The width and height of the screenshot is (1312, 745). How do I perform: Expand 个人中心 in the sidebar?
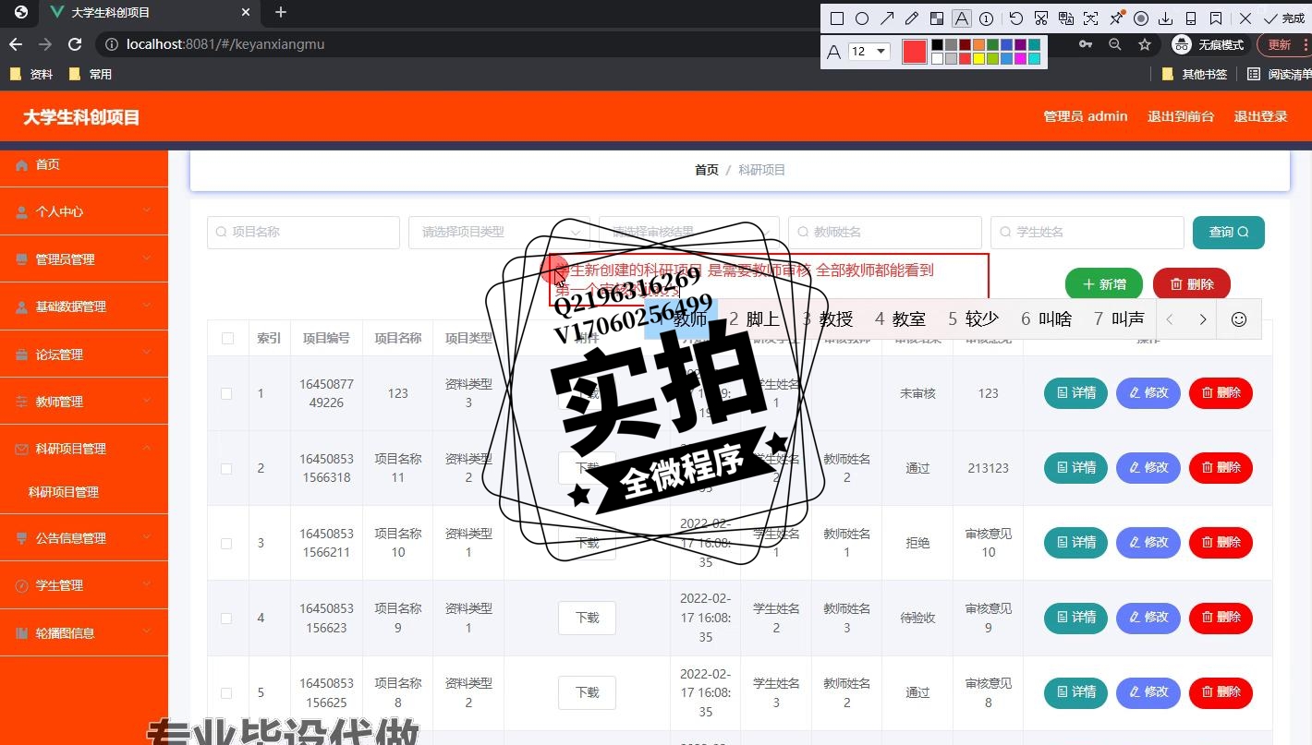84,211
